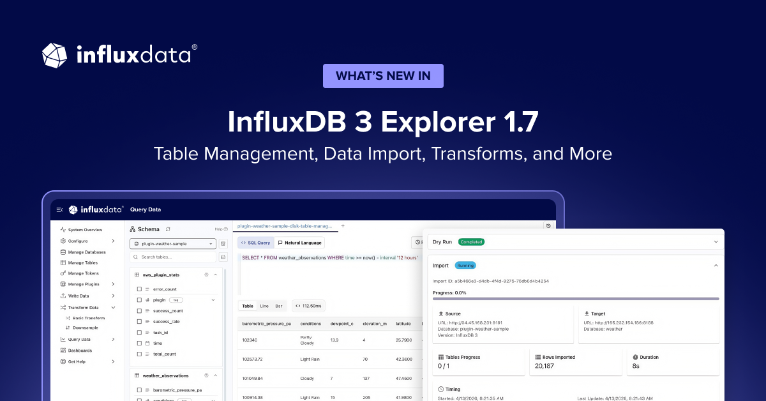The width and height of the screenshot is (766, 401).
Task: Refresh the schema with the reload icon
Action: tap(168, 229)
